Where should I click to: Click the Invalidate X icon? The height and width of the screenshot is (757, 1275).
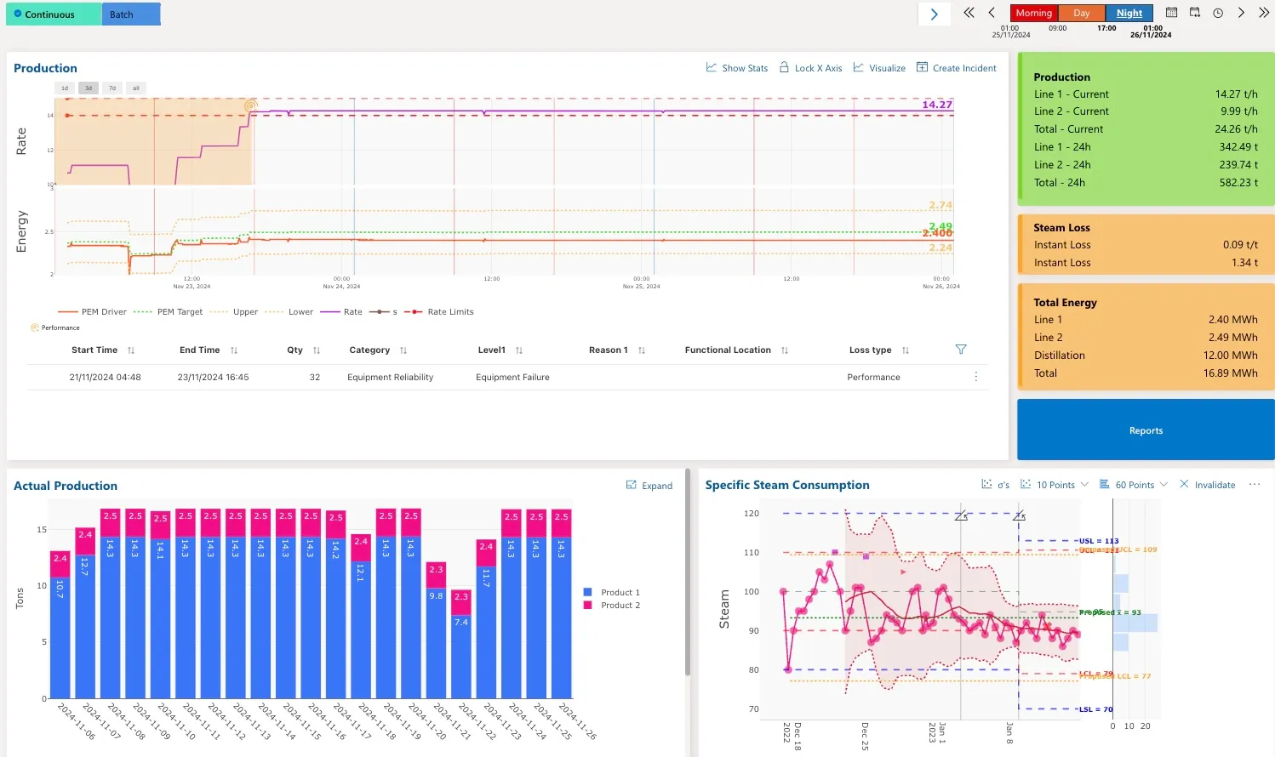[1184, 484]
